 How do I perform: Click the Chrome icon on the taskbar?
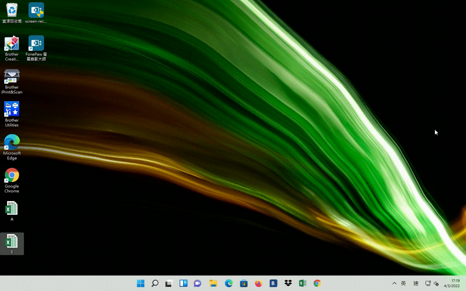[317, 283]
